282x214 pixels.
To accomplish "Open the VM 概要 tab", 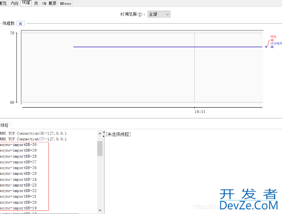I will point(49,4).
